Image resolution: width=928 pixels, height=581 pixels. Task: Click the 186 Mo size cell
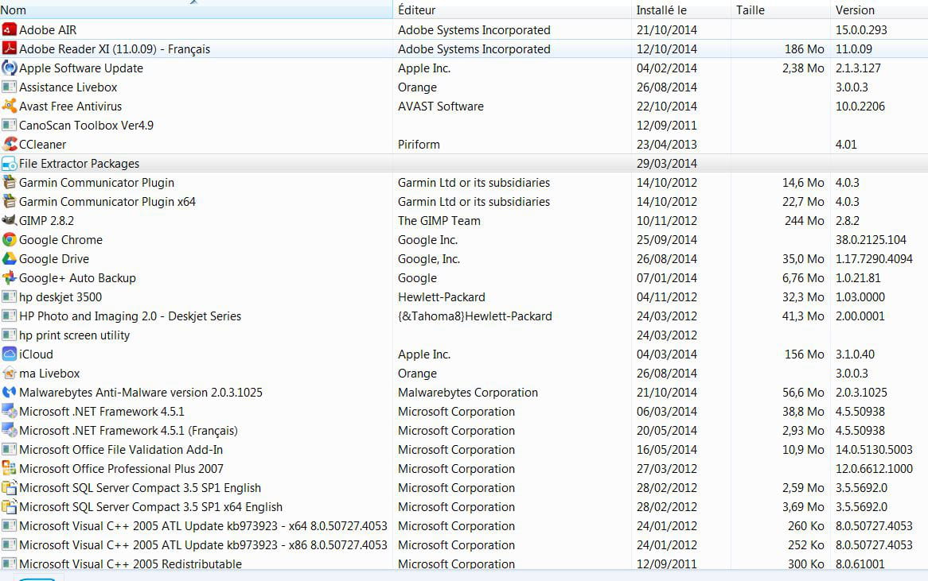click(x=805, y=49)
